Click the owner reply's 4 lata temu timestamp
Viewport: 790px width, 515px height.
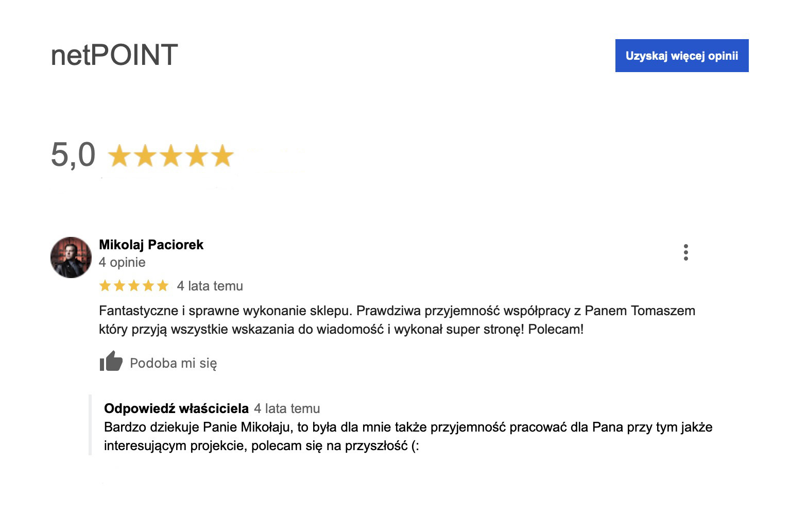tap(287, 408)
